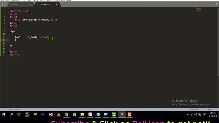This screenshot has height=123, width=219.
Task: Click the $rollno = $_POST['rollno'] line
Action: tap(33, 37)
